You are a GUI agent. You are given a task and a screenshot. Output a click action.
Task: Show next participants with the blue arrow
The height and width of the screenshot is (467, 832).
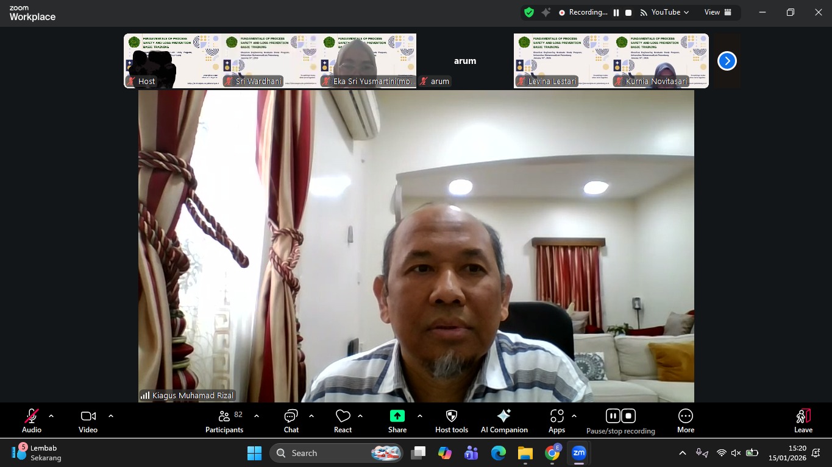[727, 61]
